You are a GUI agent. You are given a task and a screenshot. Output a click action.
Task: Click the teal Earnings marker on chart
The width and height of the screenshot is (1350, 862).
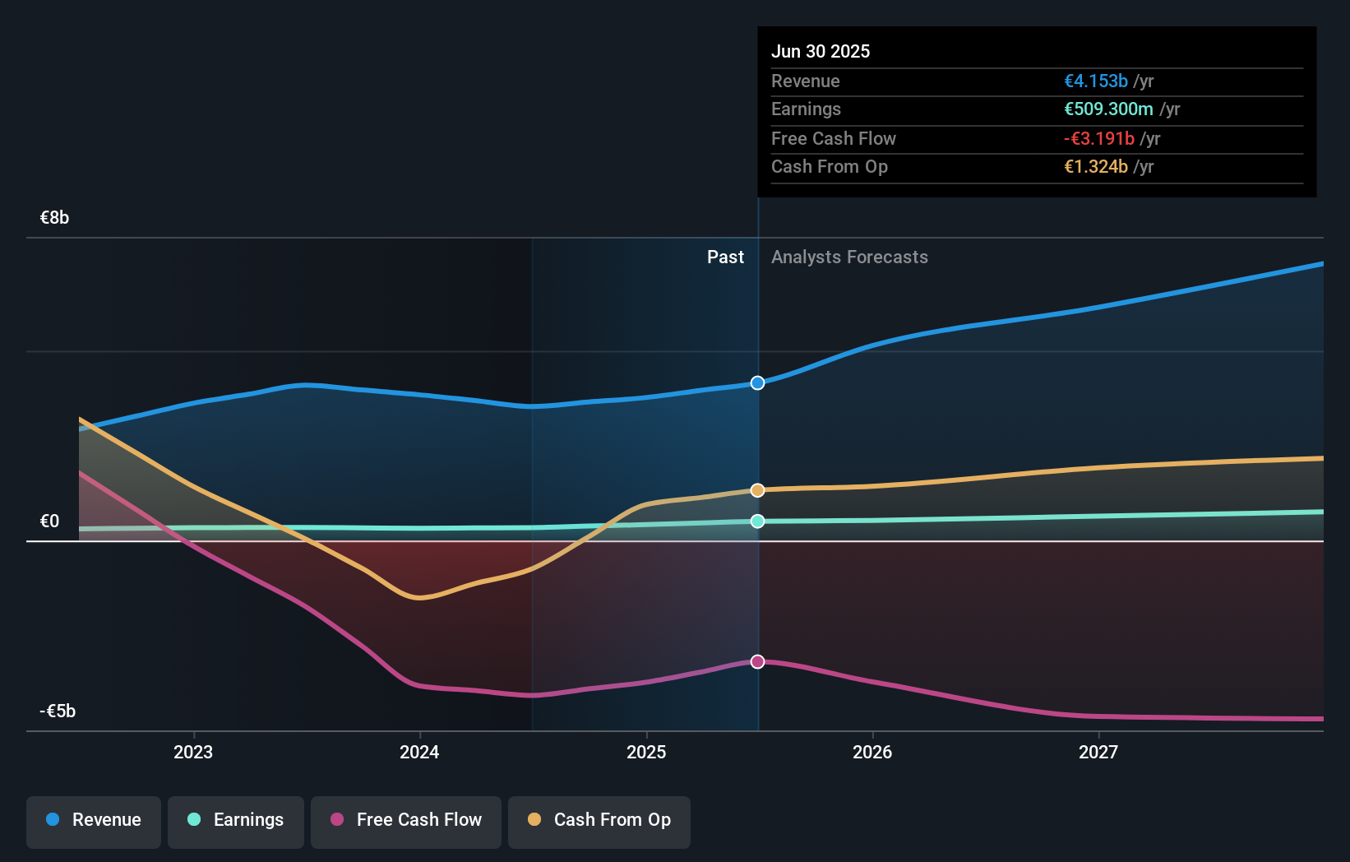click(x=756, y=520)
